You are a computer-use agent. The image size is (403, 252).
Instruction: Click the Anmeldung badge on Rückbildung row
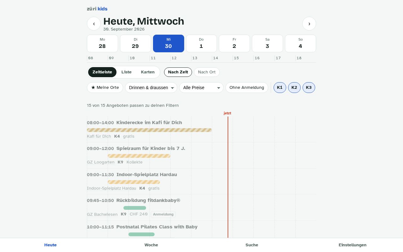coord(163,215)
